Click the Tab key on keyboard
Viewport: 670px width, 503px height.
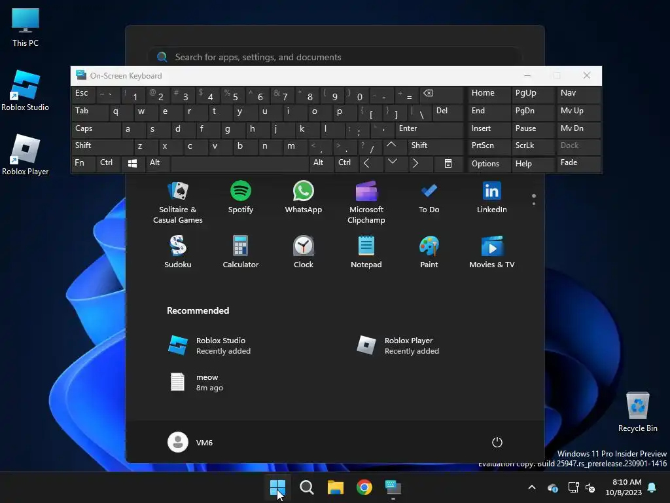90,112
